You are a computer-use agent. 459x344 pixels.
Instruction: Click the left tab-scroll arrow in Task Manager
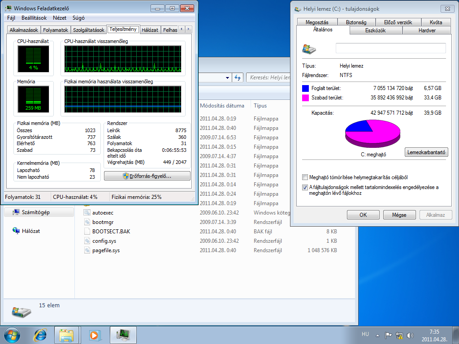(x=182, y=29)
